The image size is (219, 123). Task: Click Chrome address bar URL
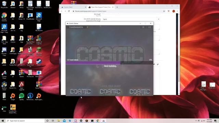[x=91, y=11]
